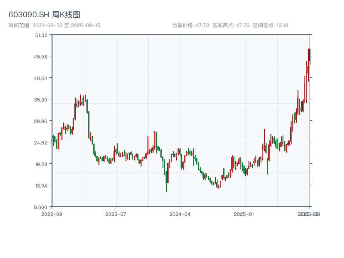Click the y-axis label 45.98
The width and height of the screenshot is (344, 258).
[40, 57]
